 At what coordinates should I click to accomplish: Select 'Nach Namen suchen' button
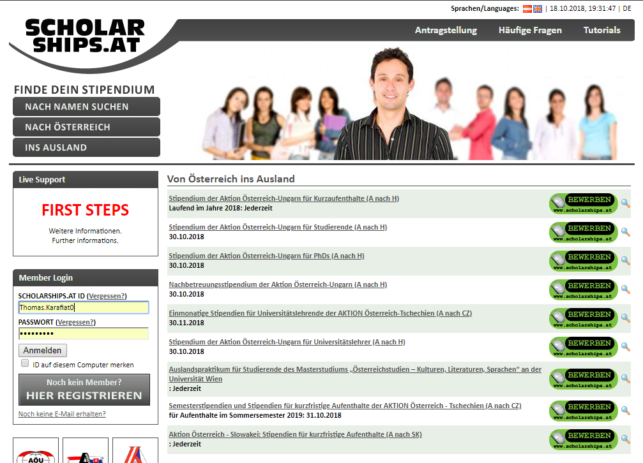[86, 107]
